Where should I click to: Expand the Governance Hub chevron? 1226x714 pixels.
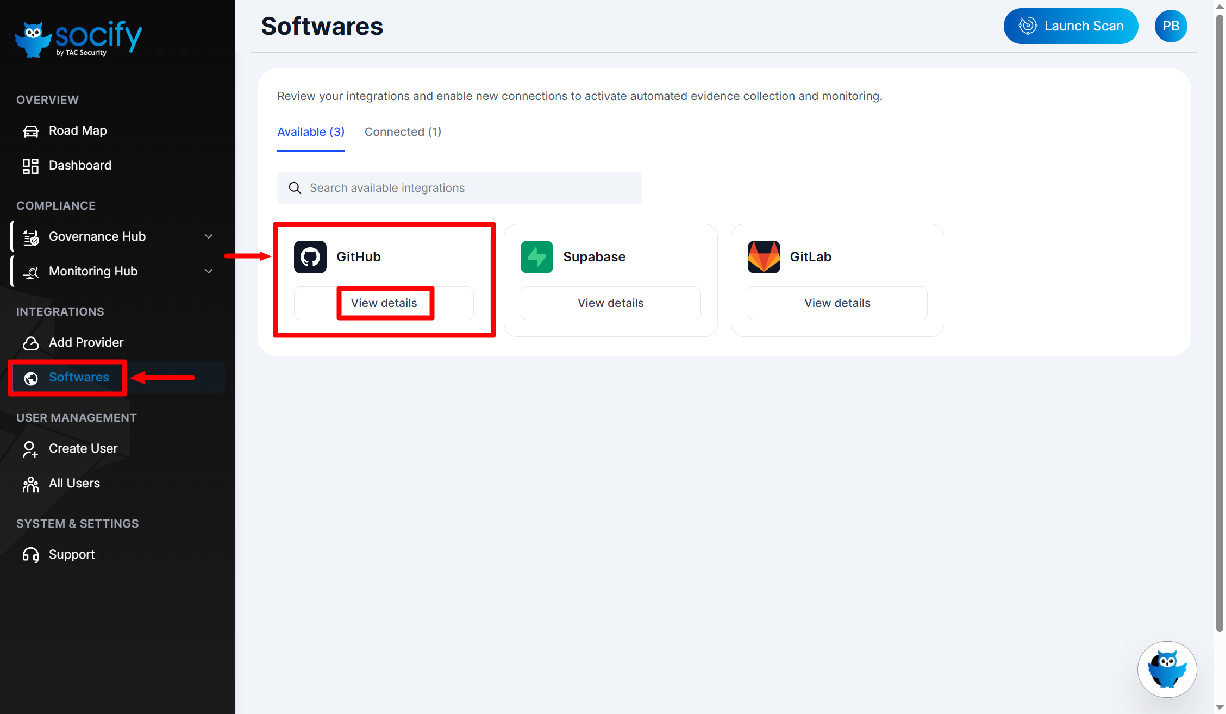[209, 237]
